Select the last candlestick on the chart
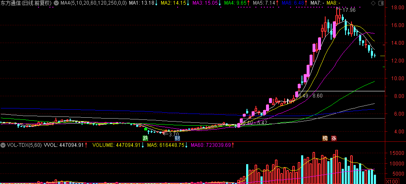 pyautogui.click(x=375, y=55)
